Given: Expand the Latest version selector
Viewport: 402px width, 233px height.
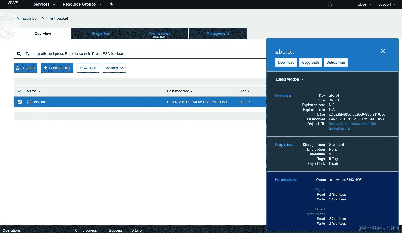Looking at the screenshot, I should [x=290, y=79].
